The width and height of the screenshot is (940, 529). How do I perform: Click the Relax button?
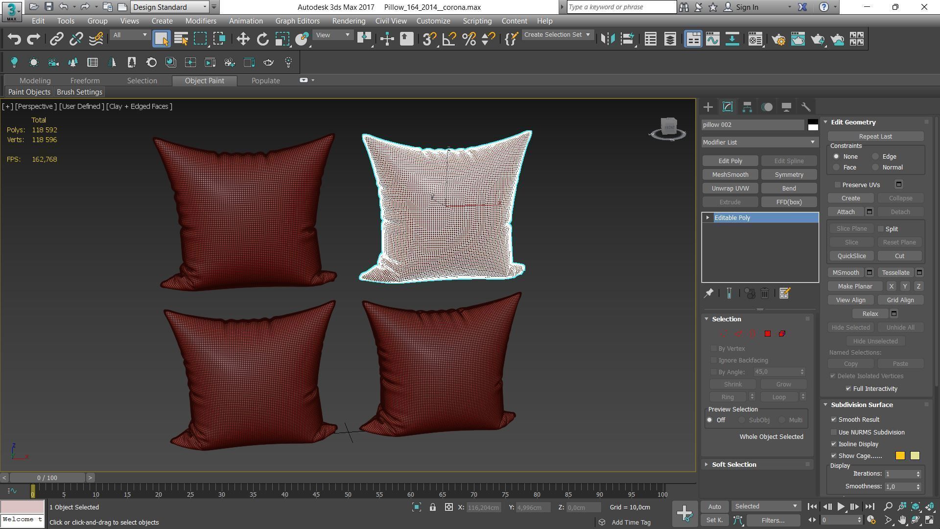pos(870,314)
